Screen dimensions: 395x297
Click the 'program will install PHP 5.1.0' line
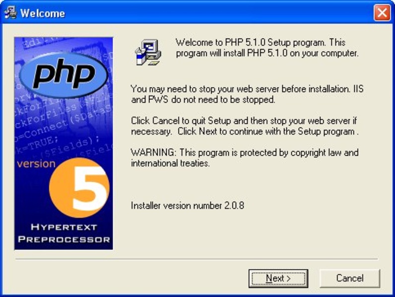(x=267, y=53)
